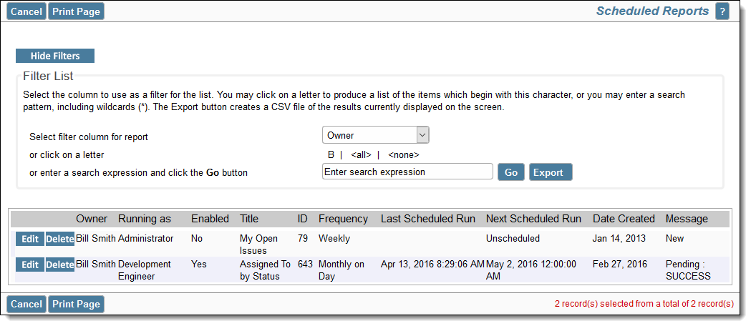Viewport: 751px width, 326px height.
Task: Click the search expression input field
Action: 407,172
